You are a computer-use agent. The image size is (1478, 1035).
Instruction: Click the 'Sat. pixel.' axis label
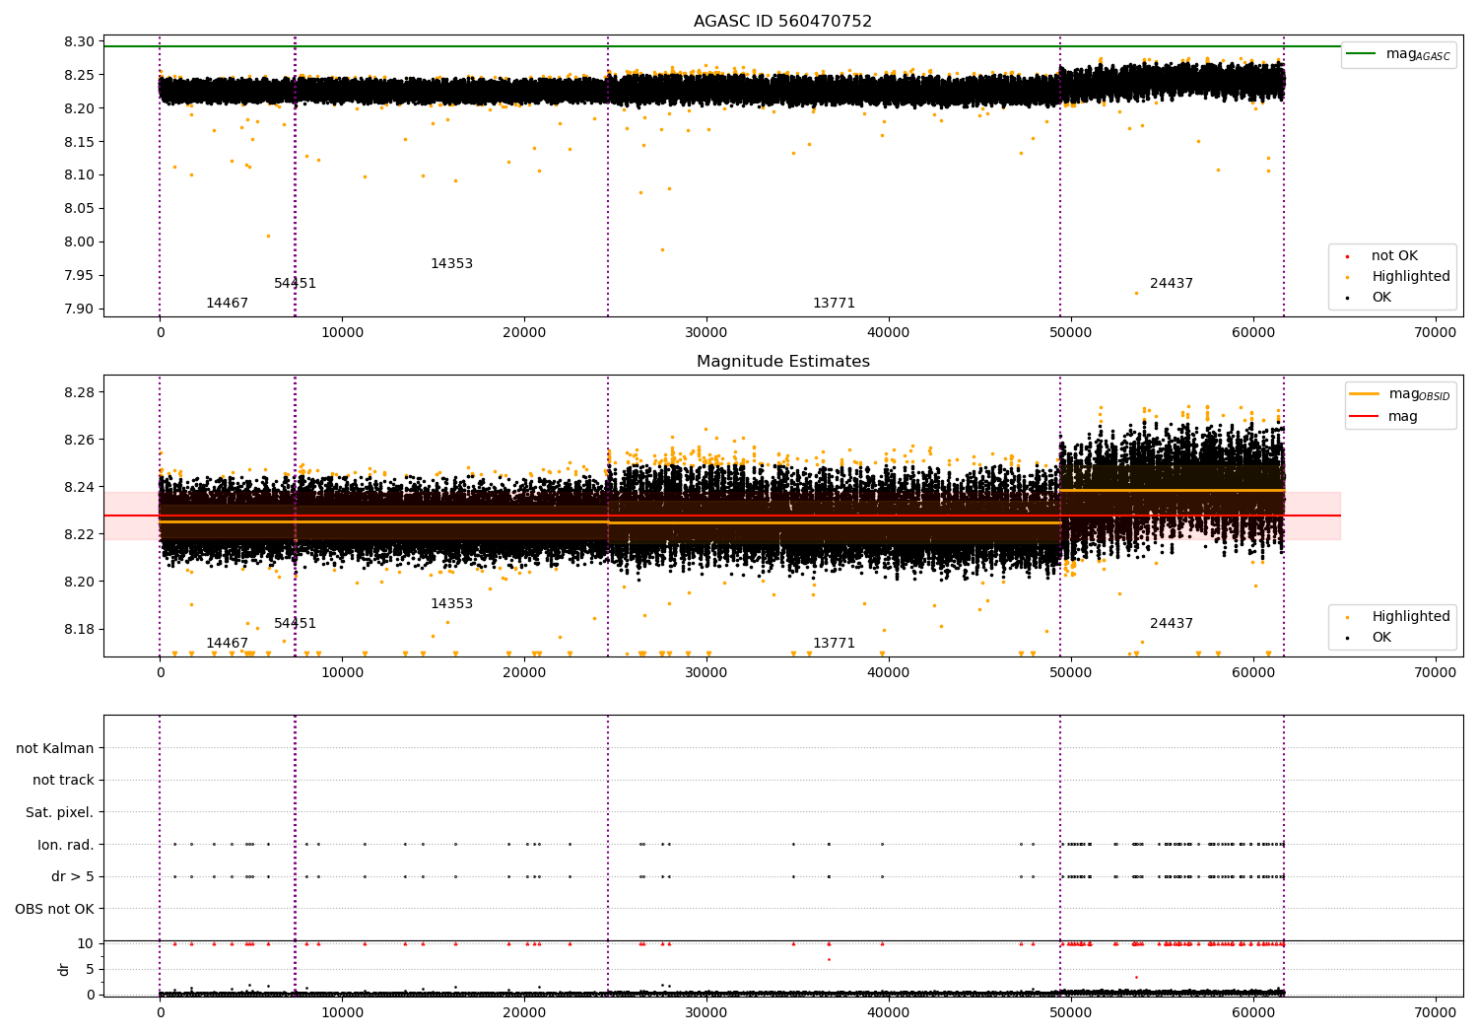tap(59, 812)
